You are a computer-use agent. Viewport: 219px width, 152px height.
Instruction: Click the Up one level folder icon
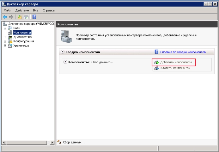pos(20,17)
